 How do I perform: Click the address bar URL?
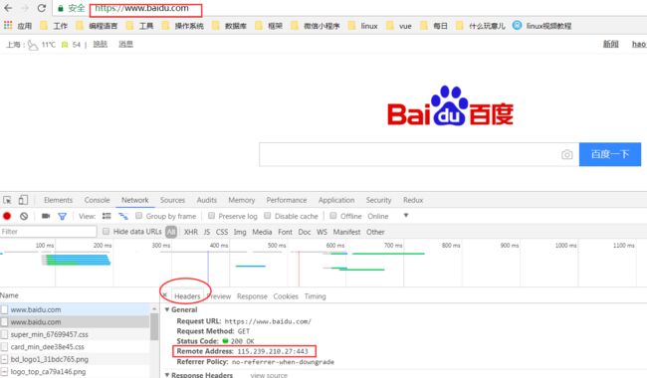click(141, 8)
